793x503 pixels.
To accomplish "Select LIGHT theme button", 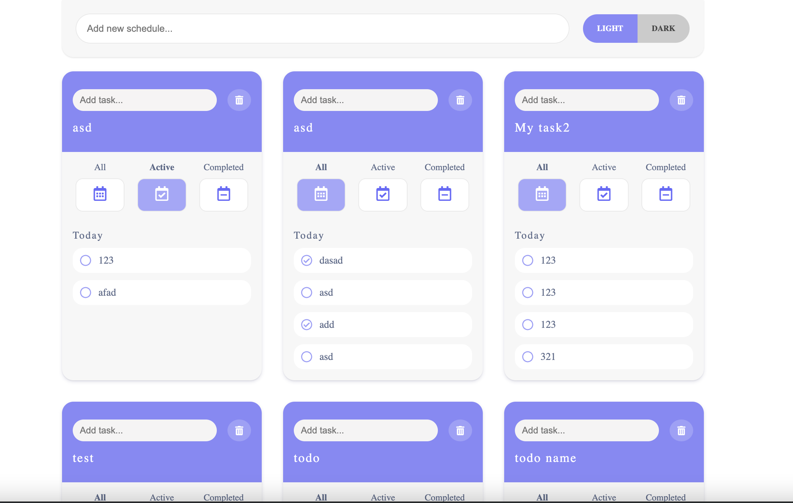I will pos(610,29).
